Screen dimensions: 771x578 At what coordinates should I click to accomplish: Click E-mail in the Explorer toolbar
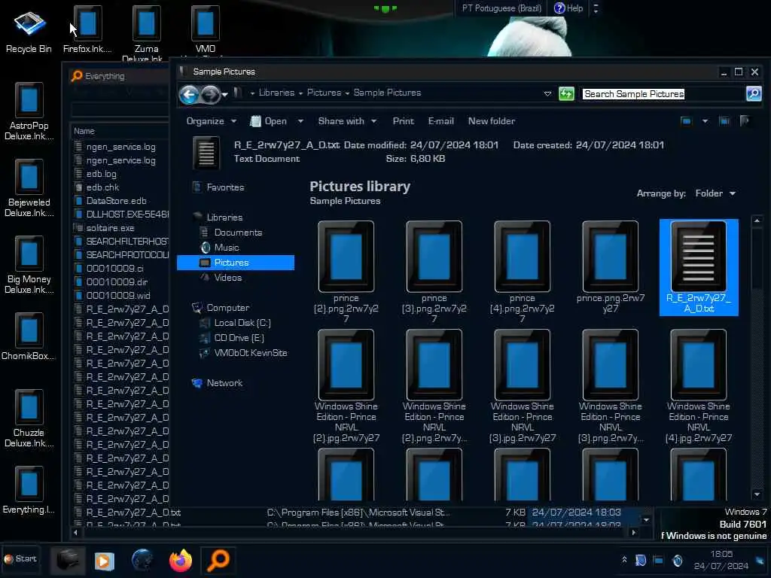tap(440, 121)
